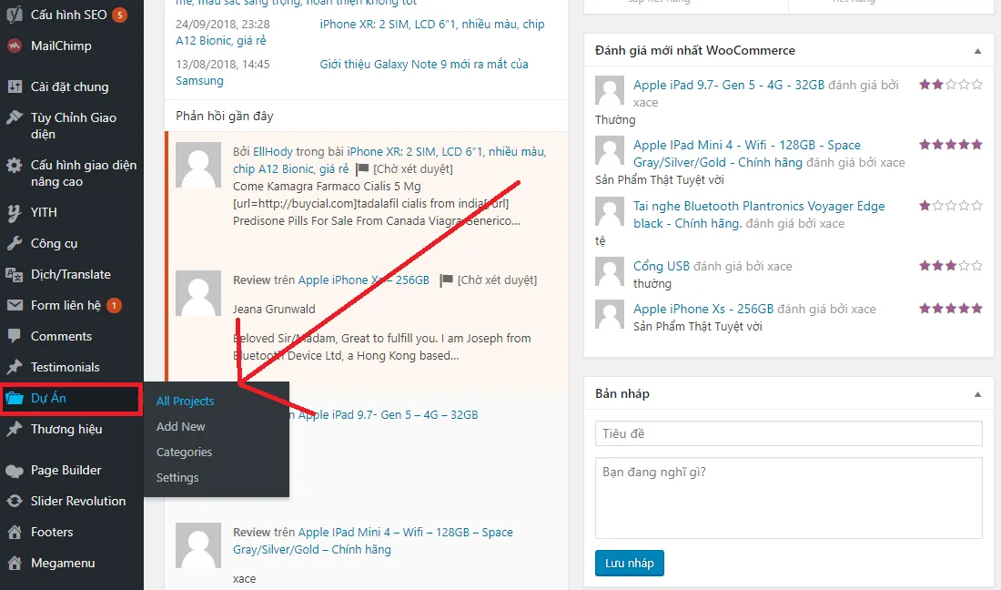Collapse the Đánh giá mới nhất WooCommerce panel

tap(977, 51)
